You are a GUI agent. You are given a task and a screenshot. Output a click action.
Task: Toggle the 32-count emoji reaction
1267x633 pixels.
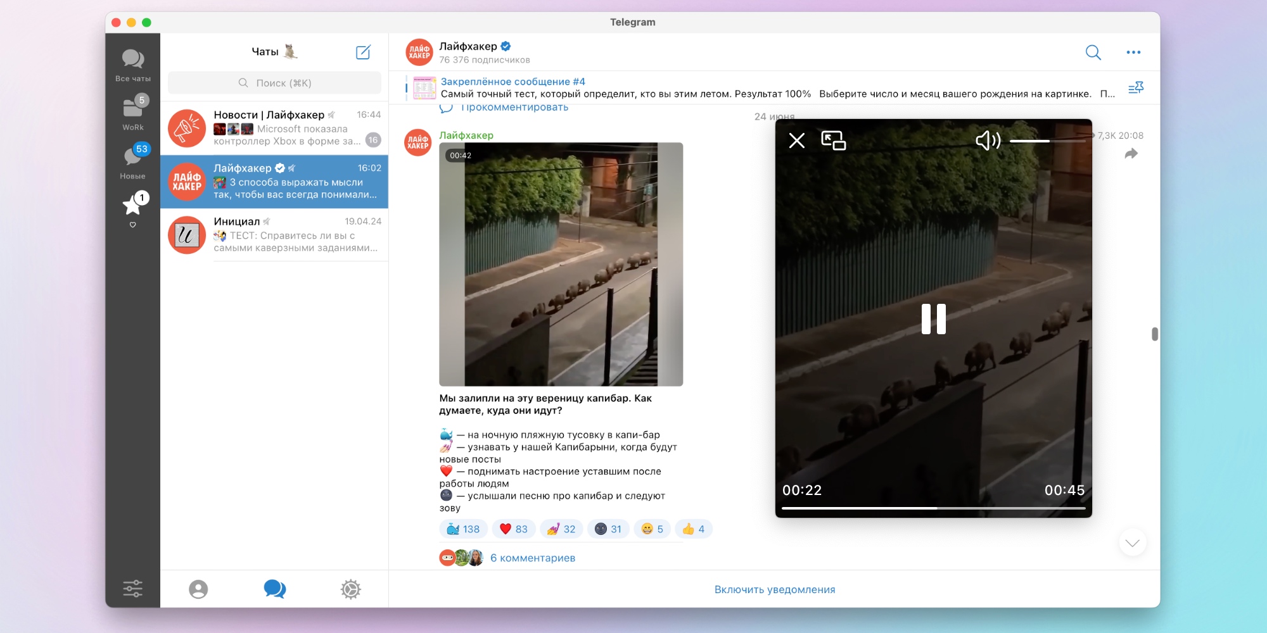click(561, 529)
